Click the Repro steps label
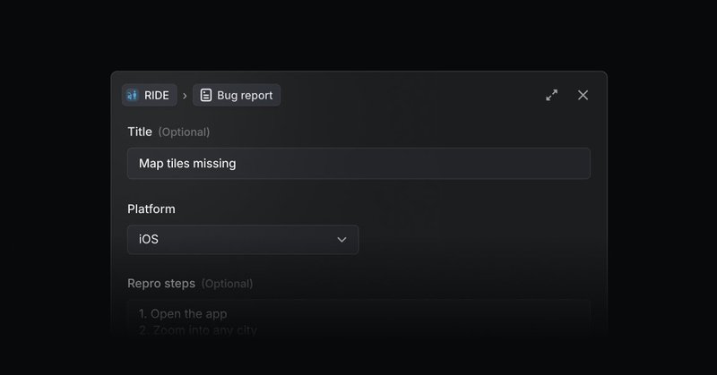The width and height of the screenshot is (717, 375). click(161, 283)
